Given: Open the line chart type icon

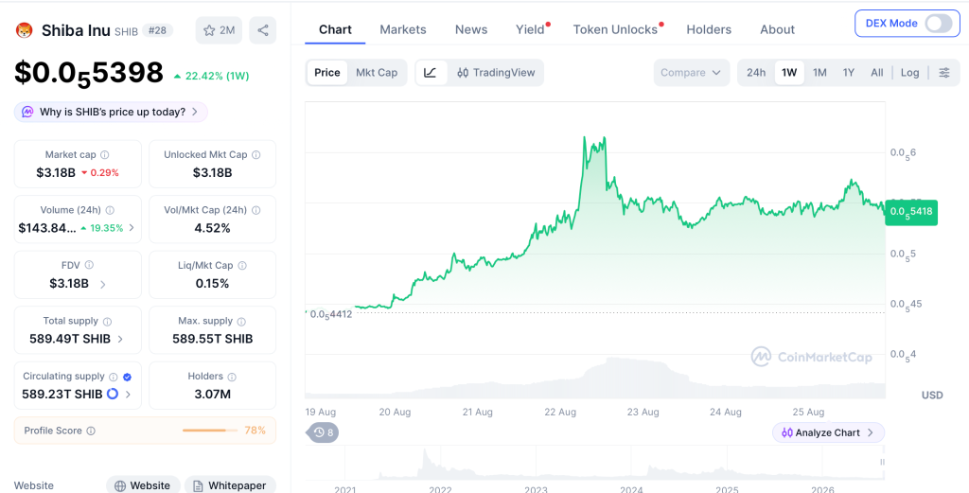Looking at the screenshot, I should 431,73.
